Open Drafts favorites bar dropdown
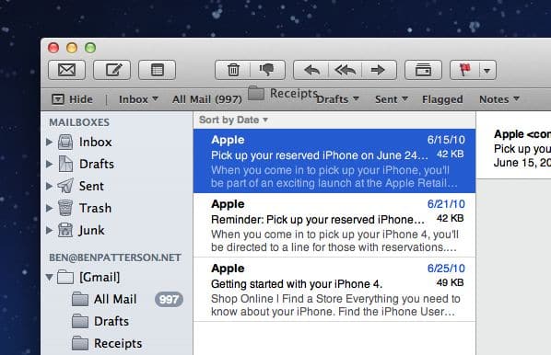 pyautogui.click(x=337, y=99)
